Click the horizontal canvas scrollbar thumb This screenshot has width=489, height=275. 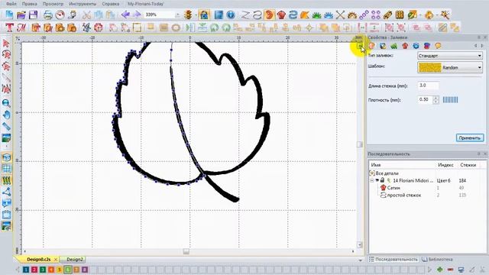click(x=186, y=251)
